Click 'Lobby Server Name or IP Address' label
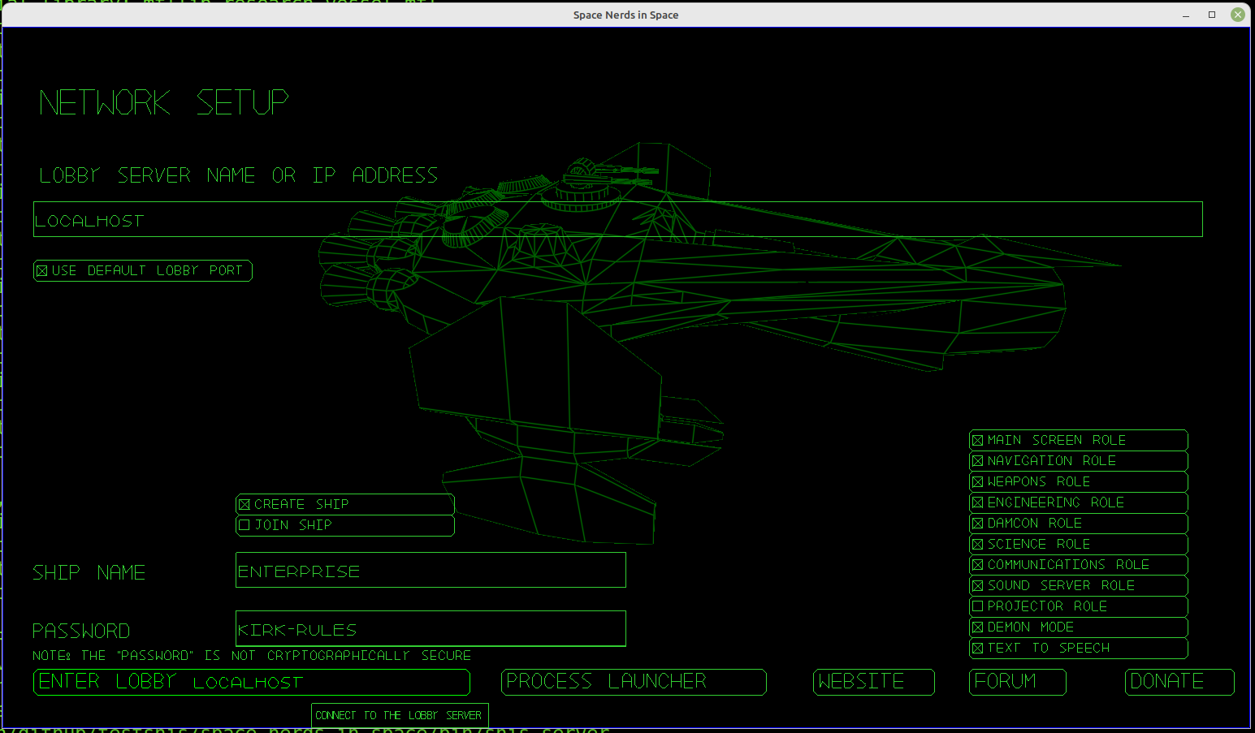1255x733 pixels. click(239, 175)
